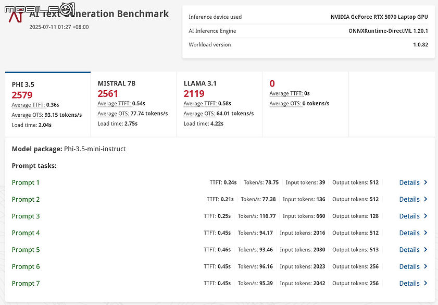Open the Prompt 1 task link
The width and height of the screenshot is (438, 305).
pyautogui.click(x=26, y=182)
